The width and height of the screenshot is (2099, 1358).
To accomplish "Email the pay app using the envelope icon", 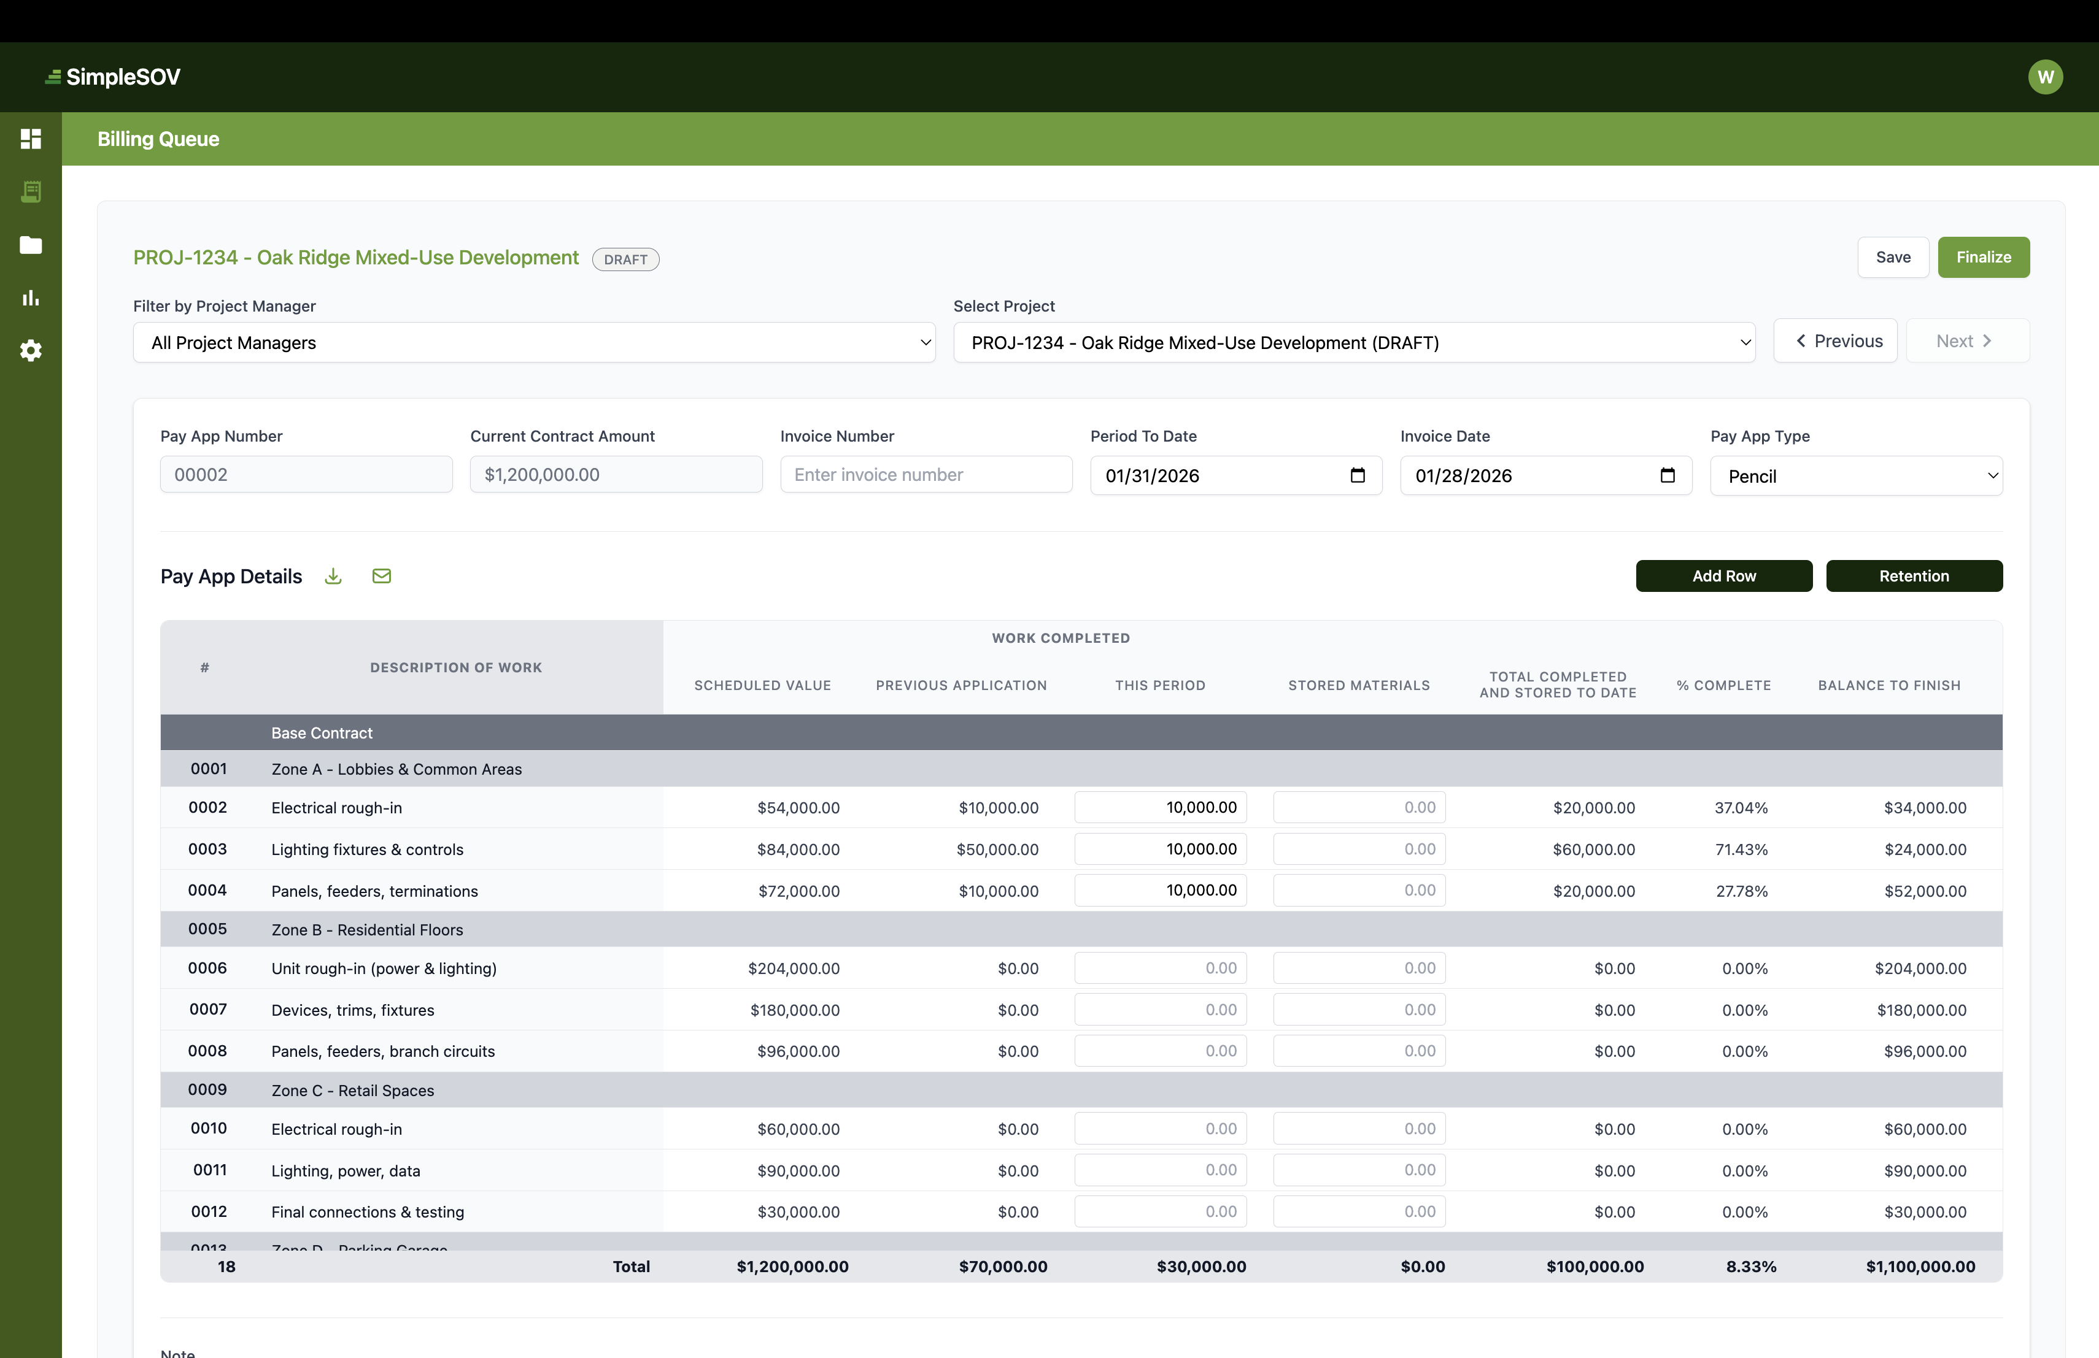I will click(381, 575).
